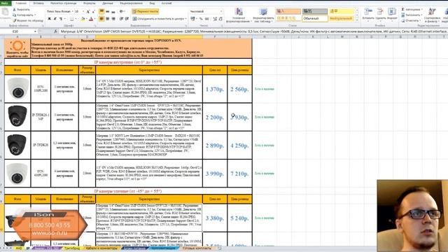
Task: Apply the red font color
Action: click(x=91, y=19)
